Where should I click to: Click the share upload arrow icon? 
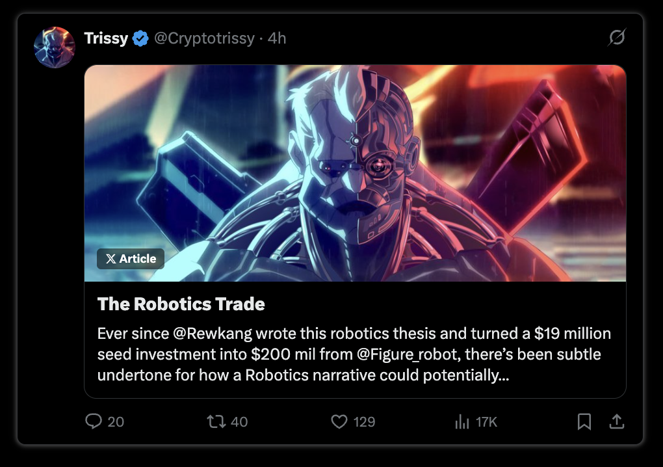click(x=616, y=421)
